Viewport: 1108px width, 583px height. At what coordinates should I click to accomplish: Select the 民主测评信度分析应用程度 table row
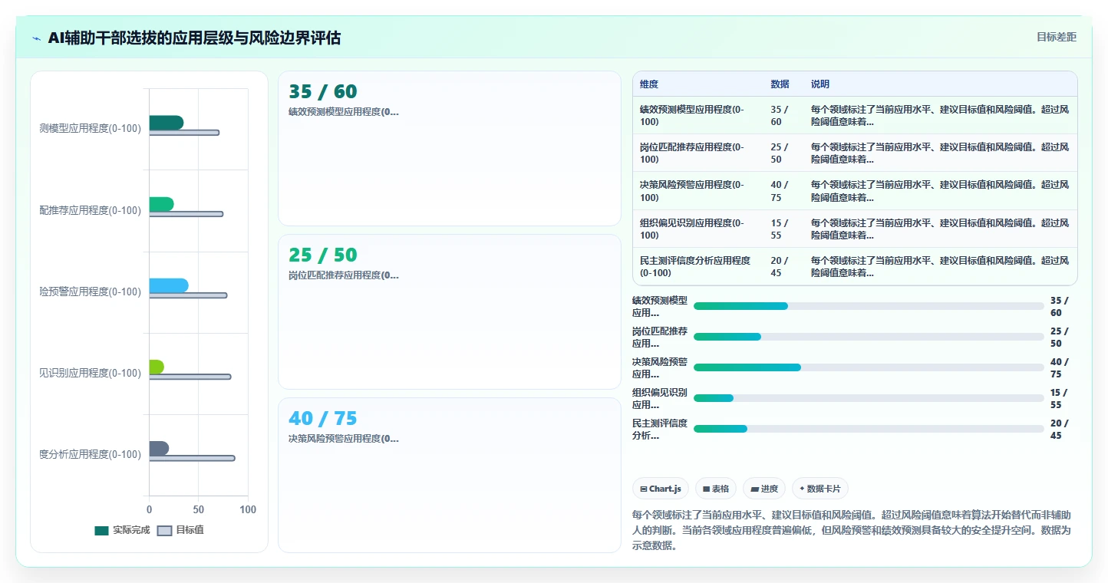click(855, 266)
